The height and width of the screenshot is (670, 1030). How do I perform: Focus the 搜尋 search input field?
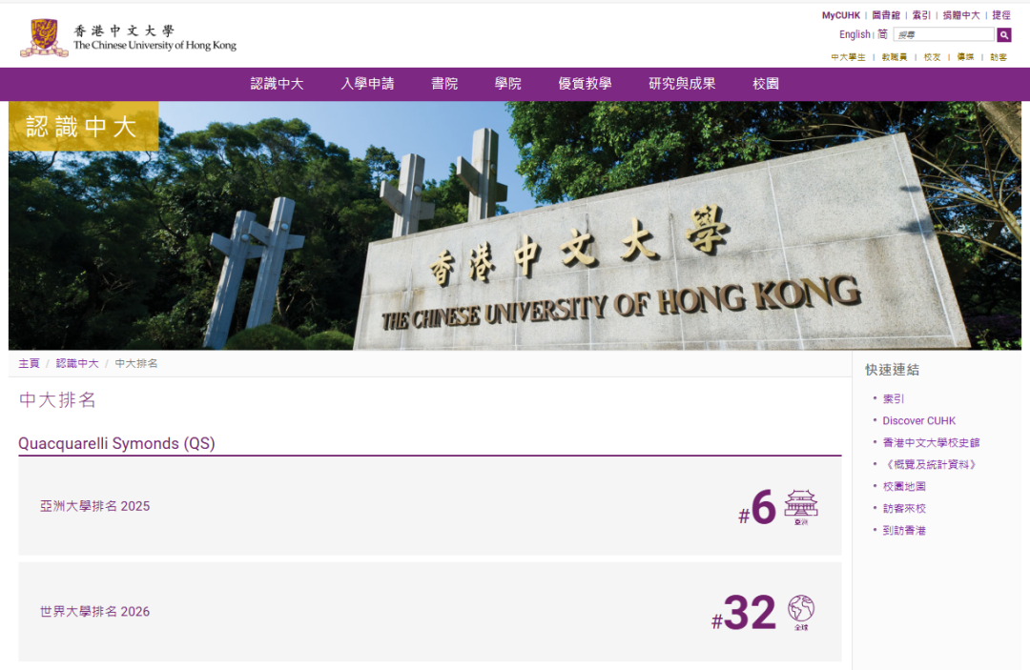pyautogui.click(x=943, y=34)
